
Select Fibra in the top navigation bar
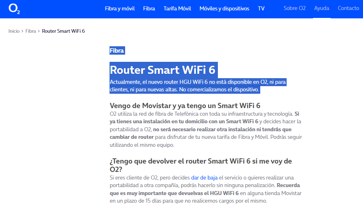pos(149,8)
